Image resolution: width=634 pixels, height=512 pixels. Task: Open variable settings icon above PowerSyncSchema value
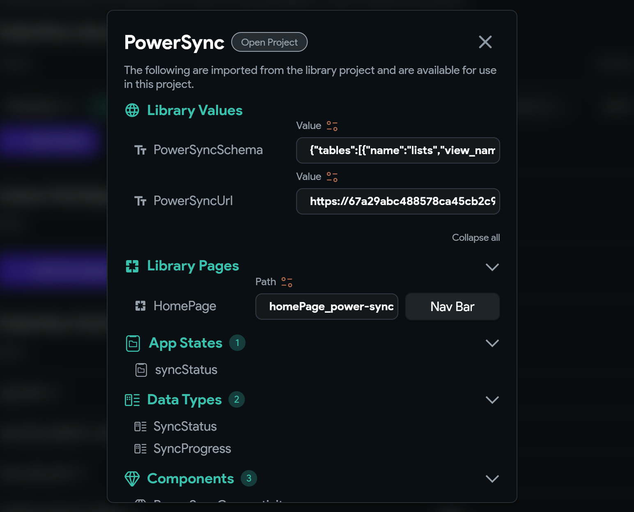click(x=332, y=126)
